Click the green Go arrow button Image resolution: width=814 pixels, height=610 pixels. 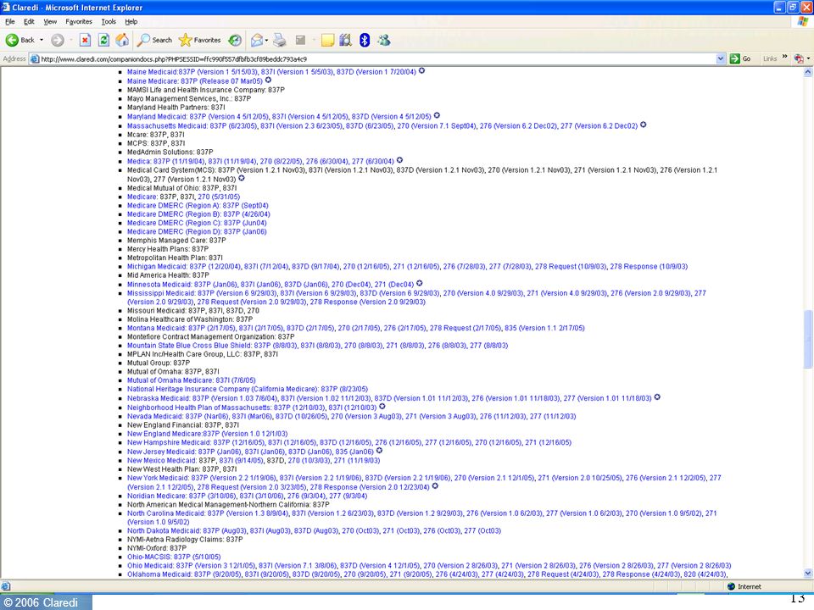click(x=740, y=58)
